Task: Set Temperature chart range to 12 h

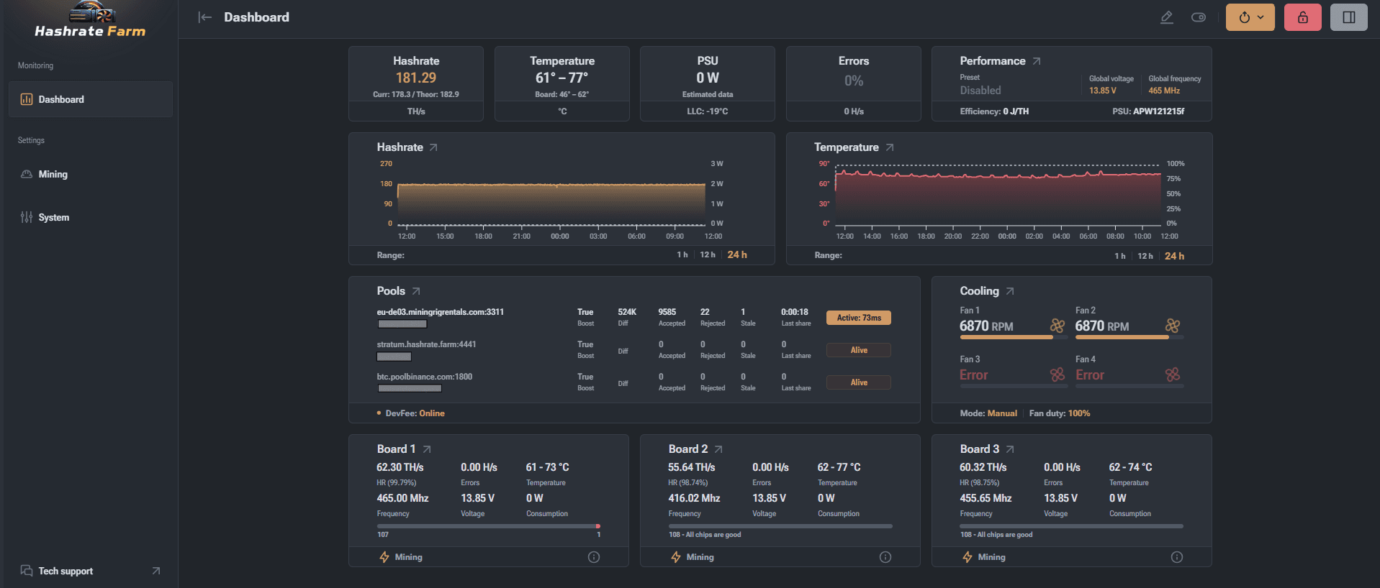Action: tap(1145, 256)
